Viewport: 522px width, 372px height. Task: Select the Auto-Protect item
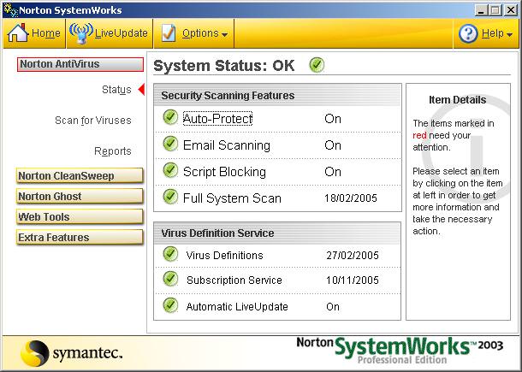[x=217, y=119]
